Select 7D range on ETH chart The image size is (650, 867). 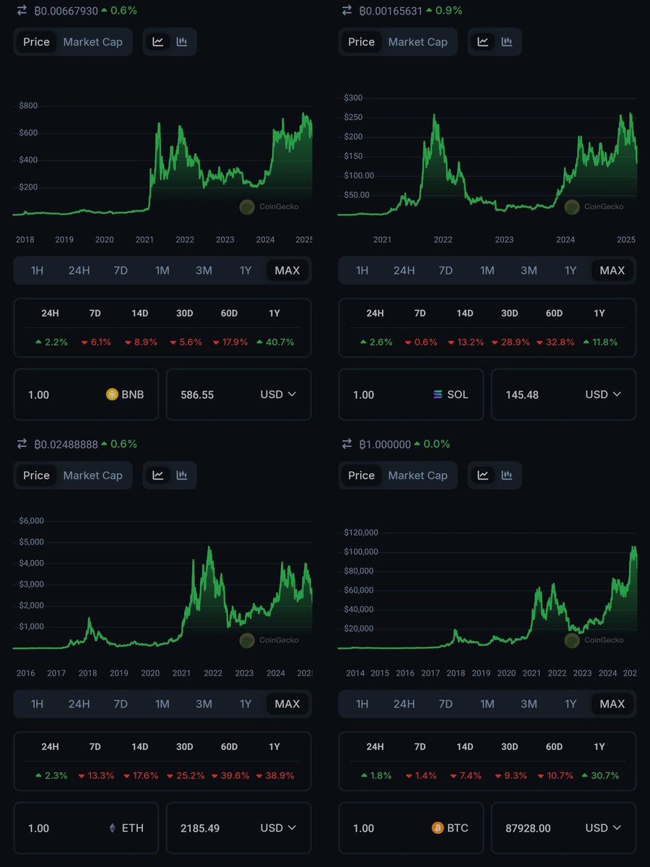click(x=121, y=704)
